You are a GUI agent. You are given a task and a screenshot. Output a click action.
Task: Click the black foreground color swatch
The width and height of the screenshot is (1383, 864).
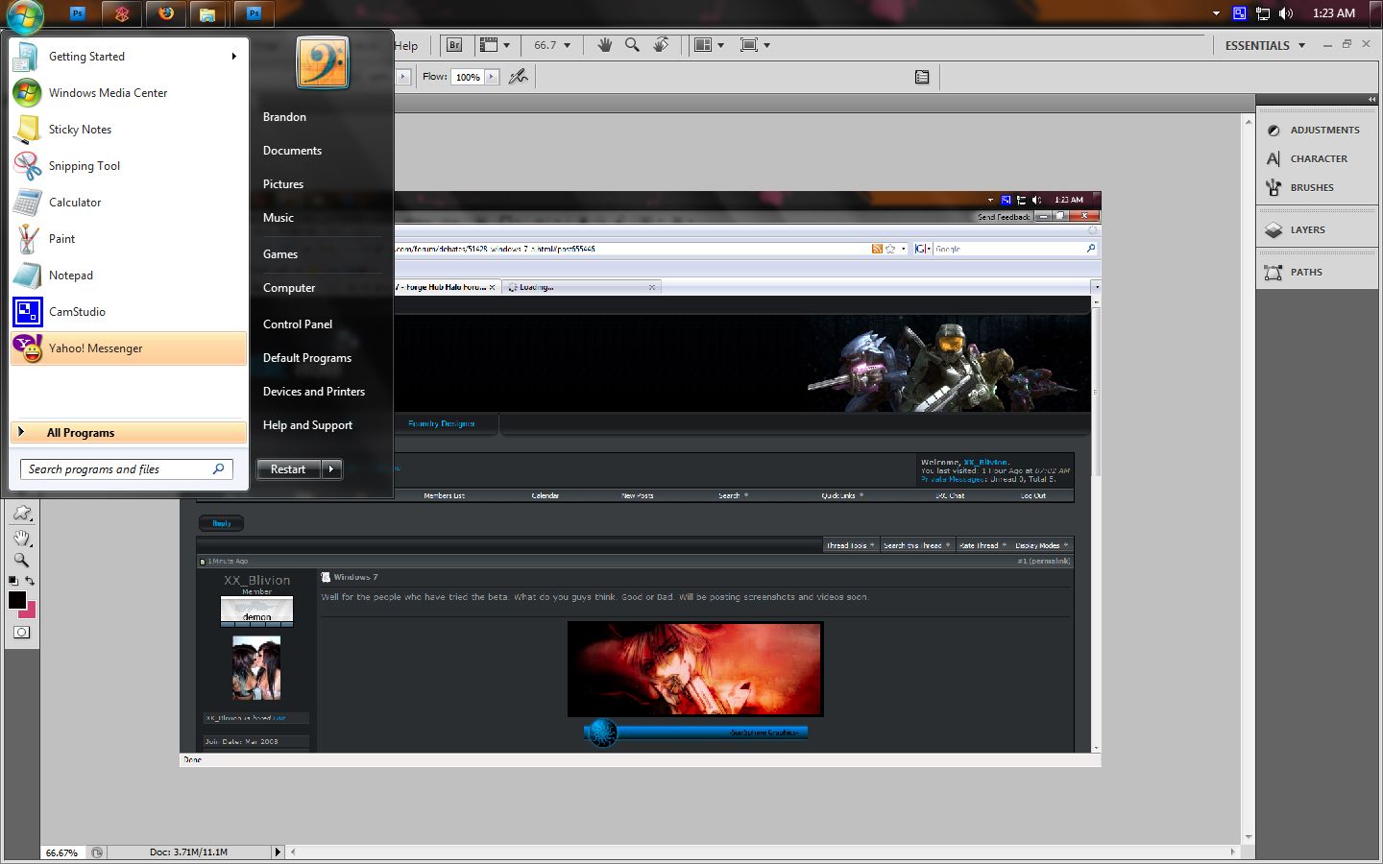(x=16, y=600)
